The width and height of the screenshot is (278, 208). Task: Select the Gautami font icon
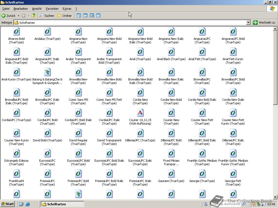tap(171, 174)
